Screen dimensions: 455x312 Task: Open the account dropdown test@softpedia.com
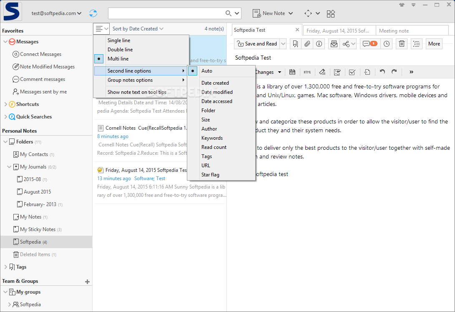(x=56, y=13)
